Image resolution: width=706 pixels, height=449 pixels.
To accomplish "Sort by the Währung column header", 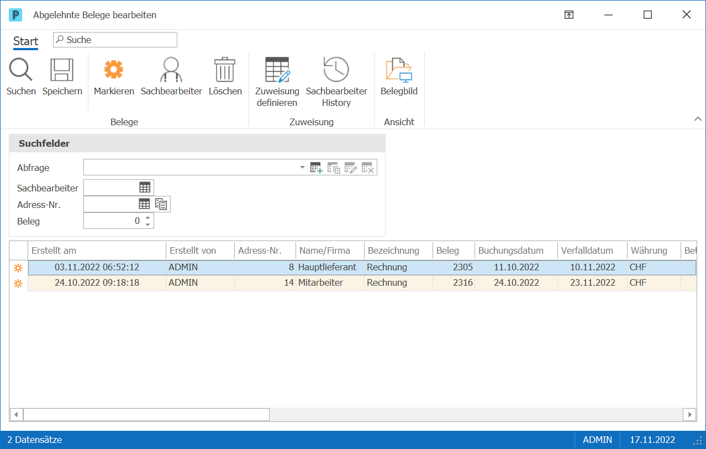I will (x=654, y=250).
